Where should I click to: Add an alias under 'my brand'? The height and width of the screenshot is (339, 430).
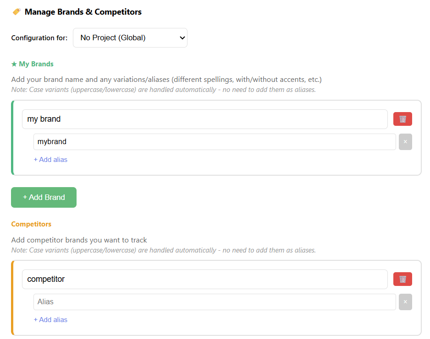[50, 160]
